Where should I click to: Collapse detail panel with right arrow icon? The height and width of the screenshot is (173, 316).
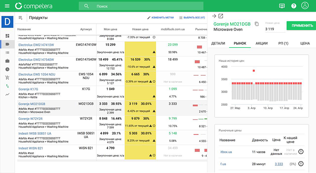pyautogui.click(x=214, y=16)
